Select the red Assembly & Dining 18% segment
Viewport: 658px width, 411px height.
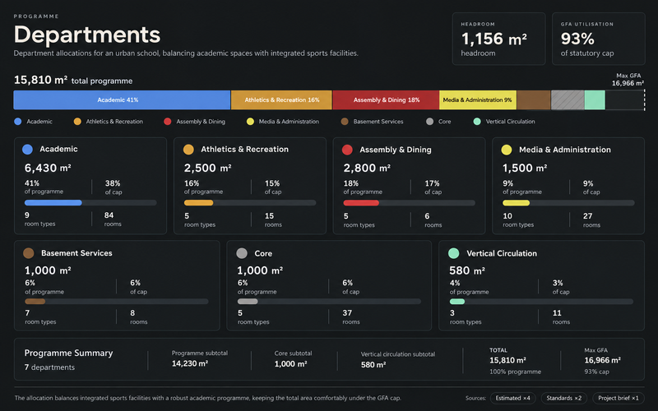[386, 99]
